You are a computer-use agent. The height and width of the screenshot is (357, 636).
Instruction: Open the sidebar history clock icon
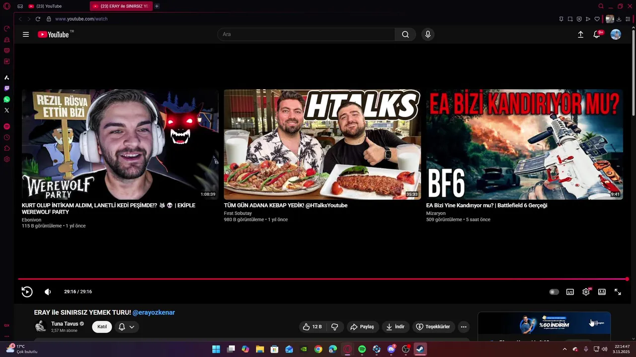tap(6, 137)
